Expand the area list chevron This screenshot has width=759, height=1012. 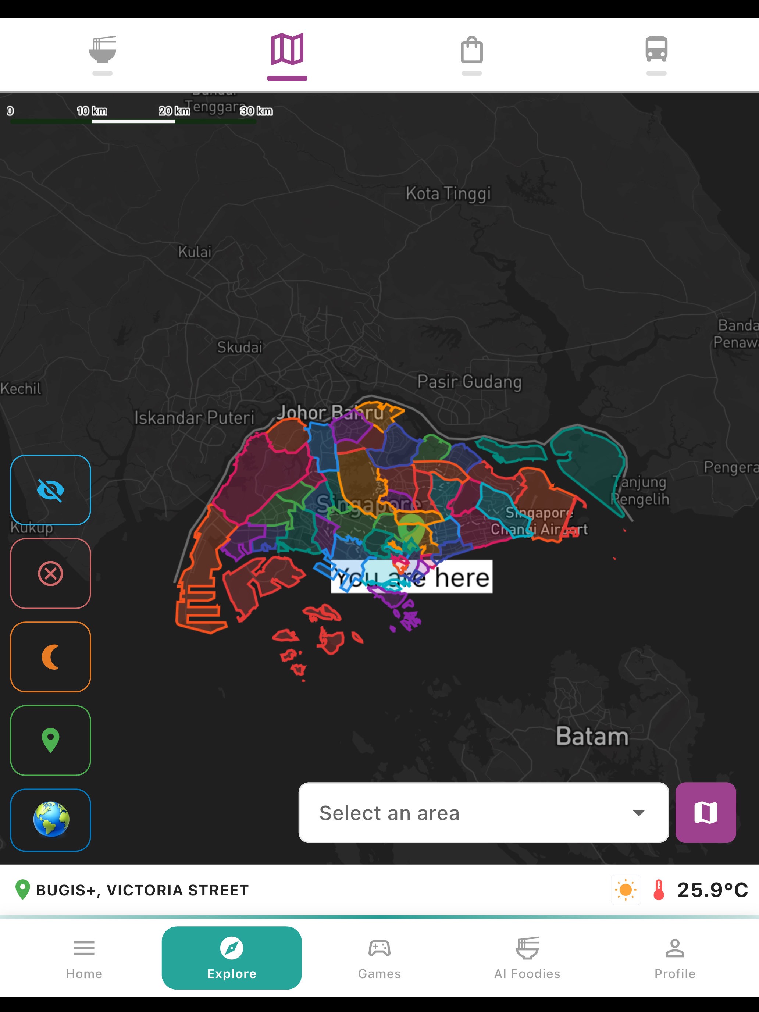tap(638, 812)
